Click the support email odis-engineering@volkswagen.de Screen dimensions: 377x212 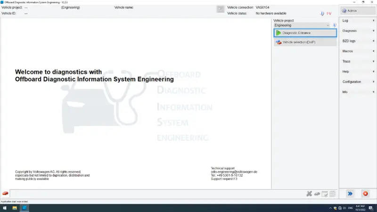point(234,172)
